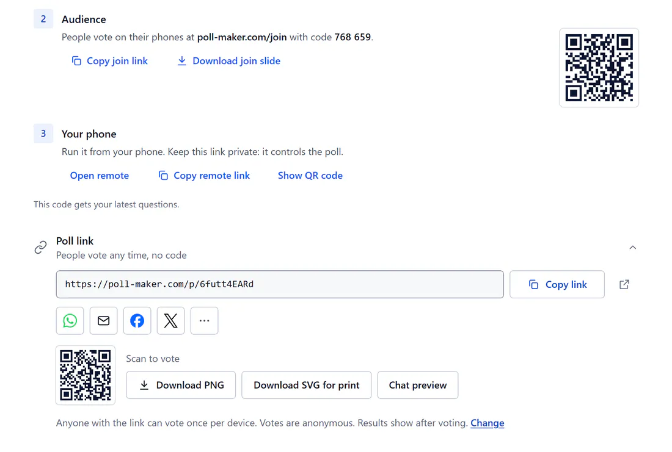
Task: Click the Copy join link button
Action: point(110,61)
